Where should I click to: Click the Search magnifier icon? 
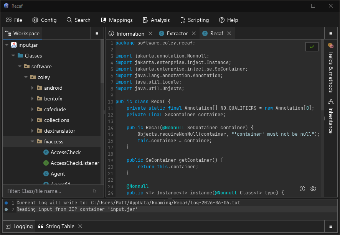click(69, 20)
